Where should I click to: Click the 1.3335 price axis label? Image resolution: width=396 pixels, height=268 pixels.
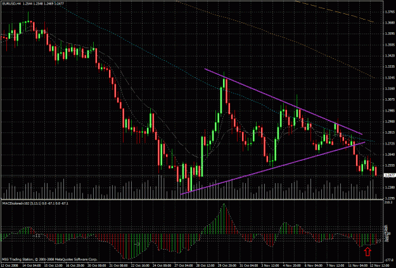point(388,67)
